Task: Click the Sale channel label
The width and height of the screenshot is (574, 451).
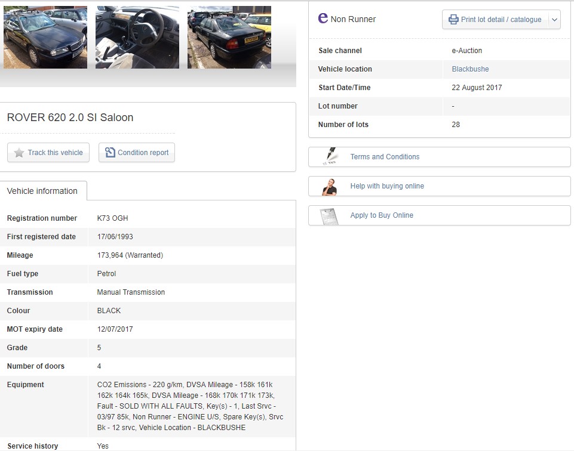Action: click(x=340, y=51)
